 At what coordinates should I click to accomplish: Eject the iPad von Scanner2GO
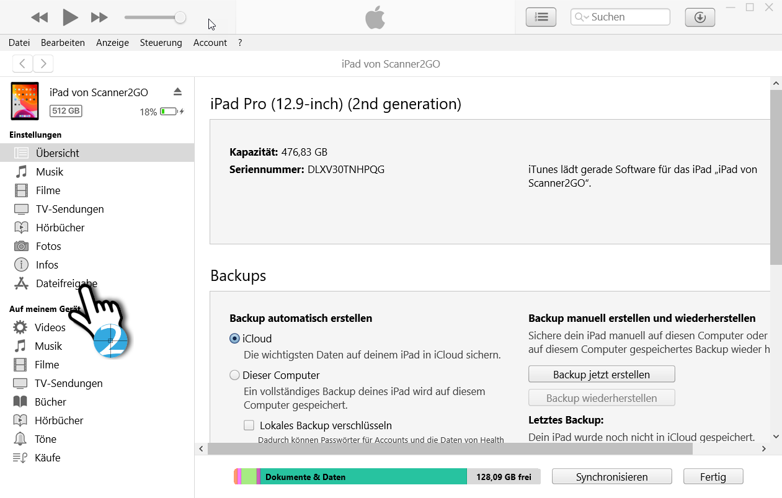pos(178,92)
